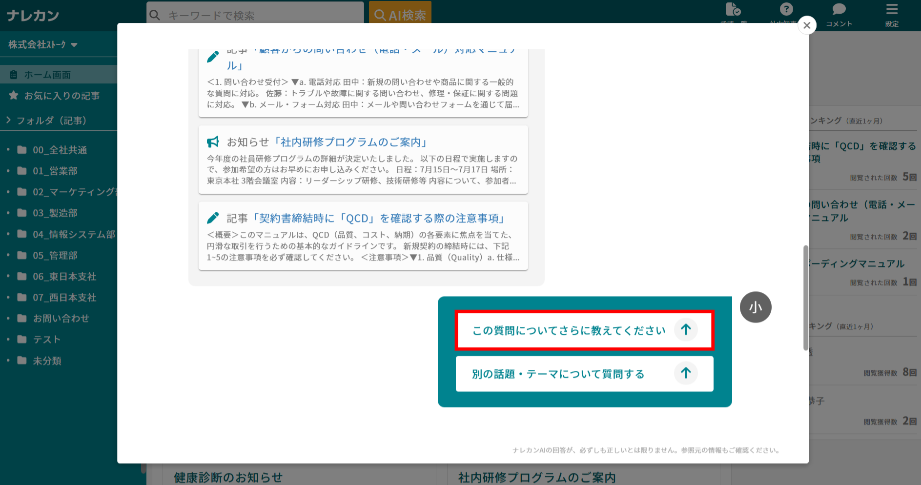The height and width of the screenshot is (485, 921).
Task: Click the submit arrow on この質問についてさらに教えてください
Action: [x=686, y=330]
